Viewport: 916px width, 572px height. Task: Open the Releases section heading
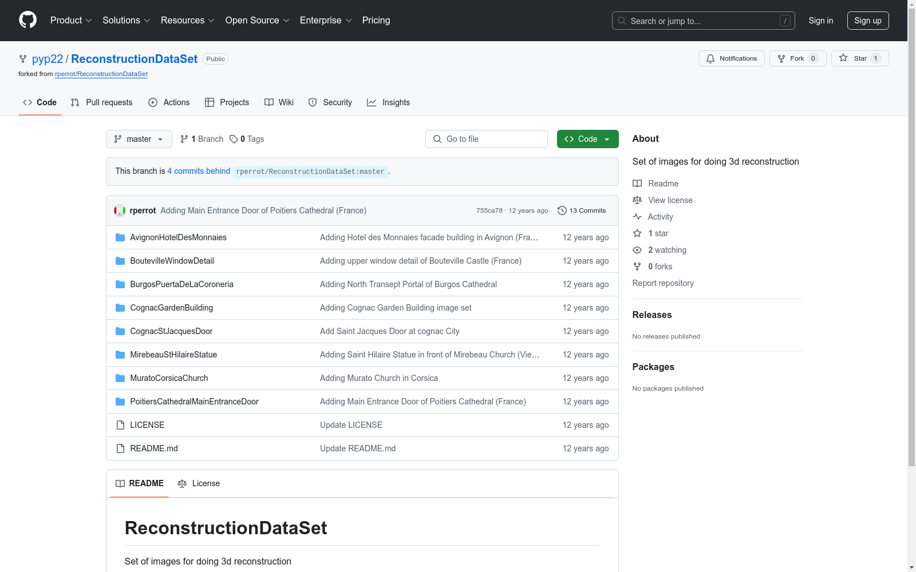coord(652,315)
